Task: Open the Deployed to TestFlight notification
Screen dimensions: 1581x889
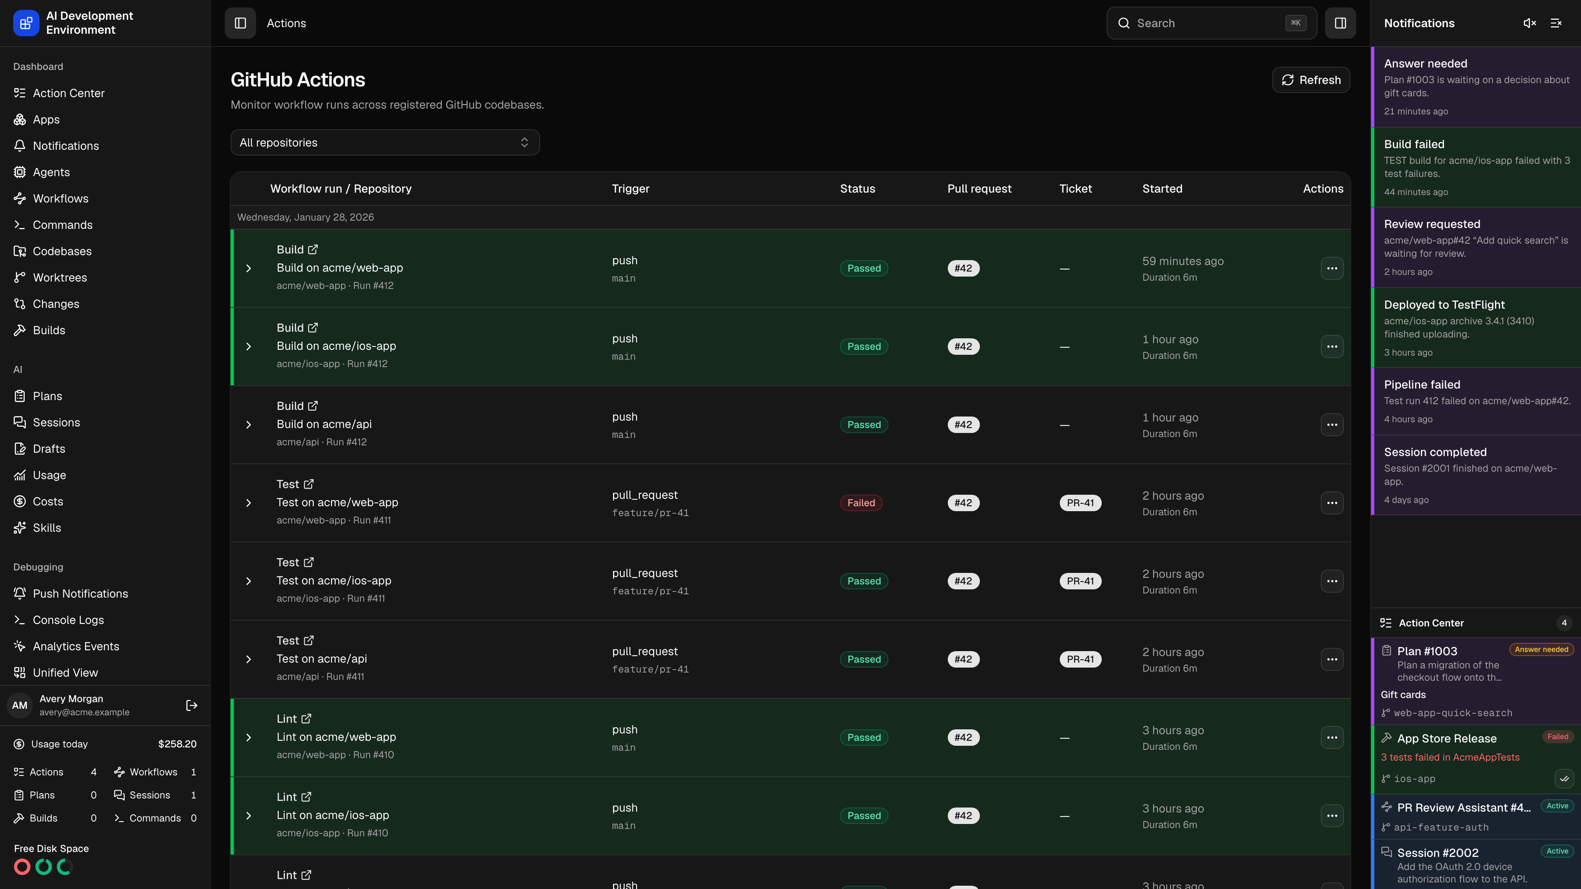Action: coord(1476,328)
